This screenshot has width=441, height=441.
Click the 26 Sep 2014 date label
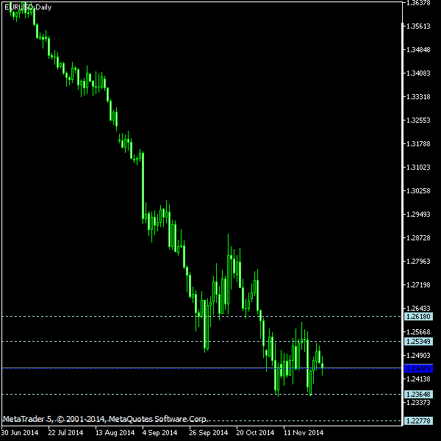209,433
